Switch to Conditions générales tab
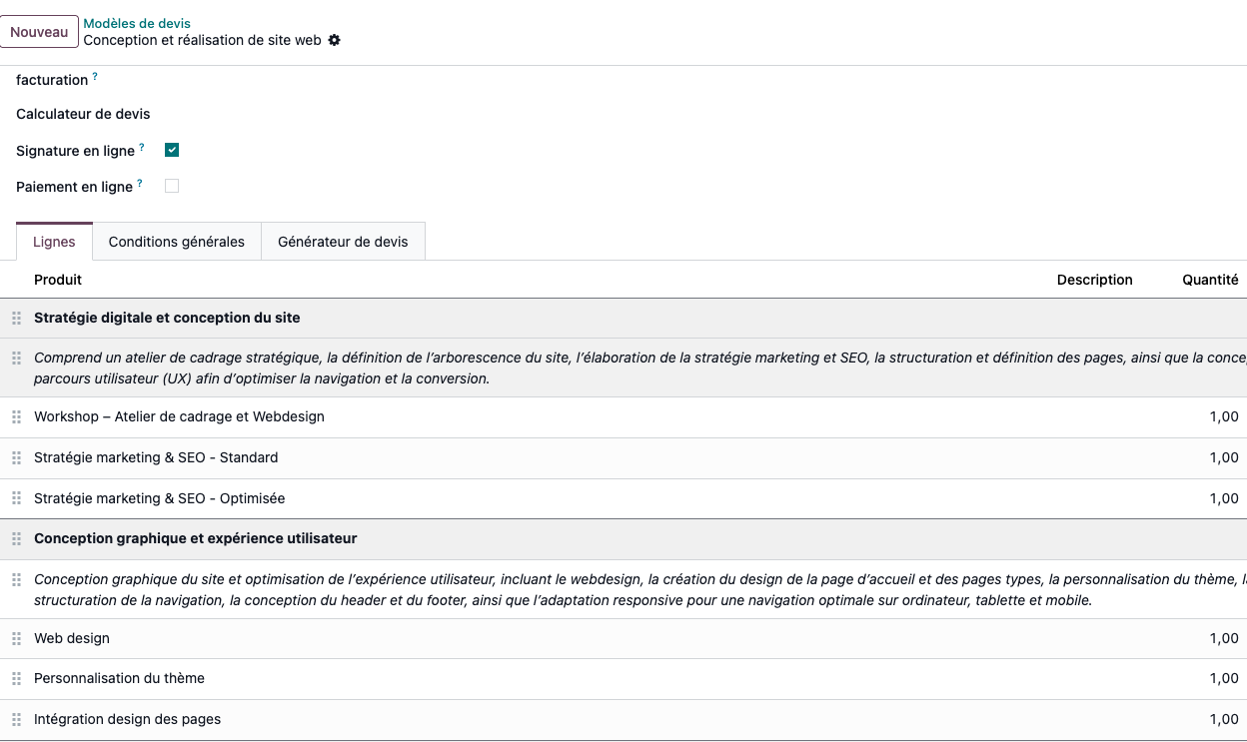The height and width of the screenshot is (742, 1247). pos(177,242)
